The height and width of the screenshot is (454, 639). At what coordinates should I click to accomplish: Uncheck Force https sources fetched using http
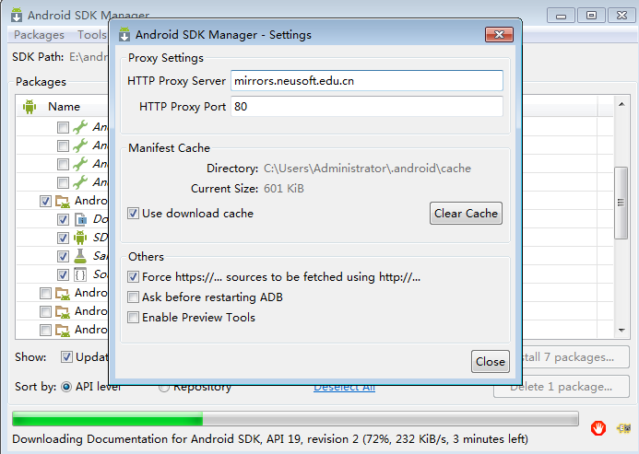coord(133,277)
